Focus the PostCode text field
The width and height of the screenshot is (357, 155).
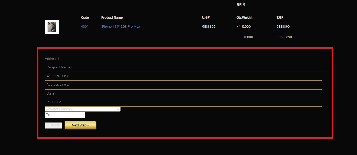point(183,102)
